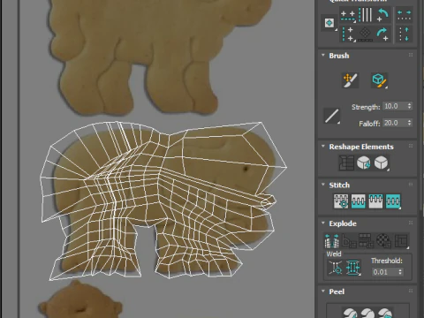Collapse the Explode rollout
The image size is (424, 318).
coord(323,223)
